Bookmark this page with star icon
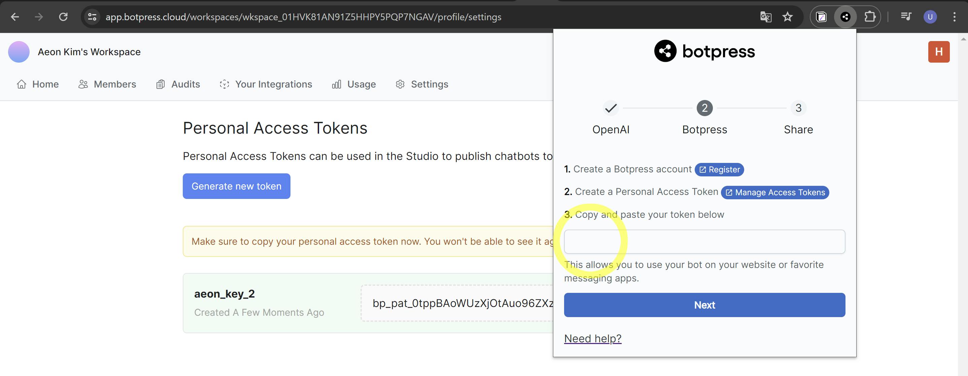 coord(787,17)
